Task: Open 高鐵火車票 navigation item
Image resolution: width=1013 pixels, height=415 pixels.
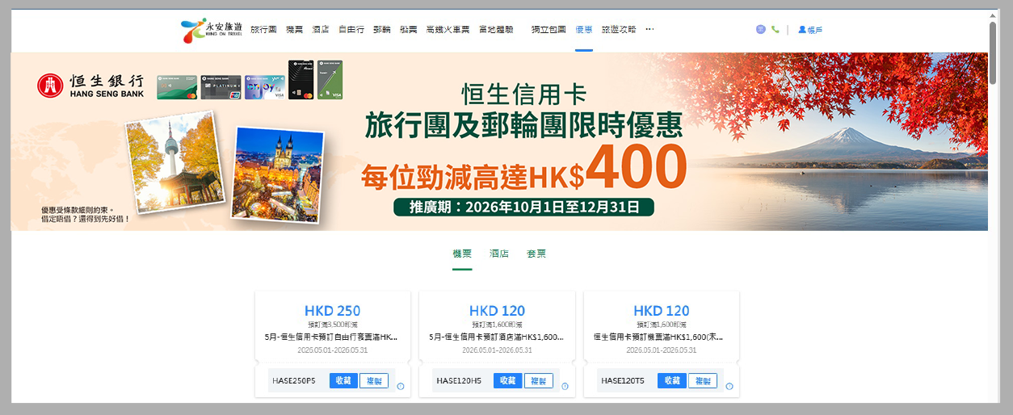Action: tap(448, 29)
